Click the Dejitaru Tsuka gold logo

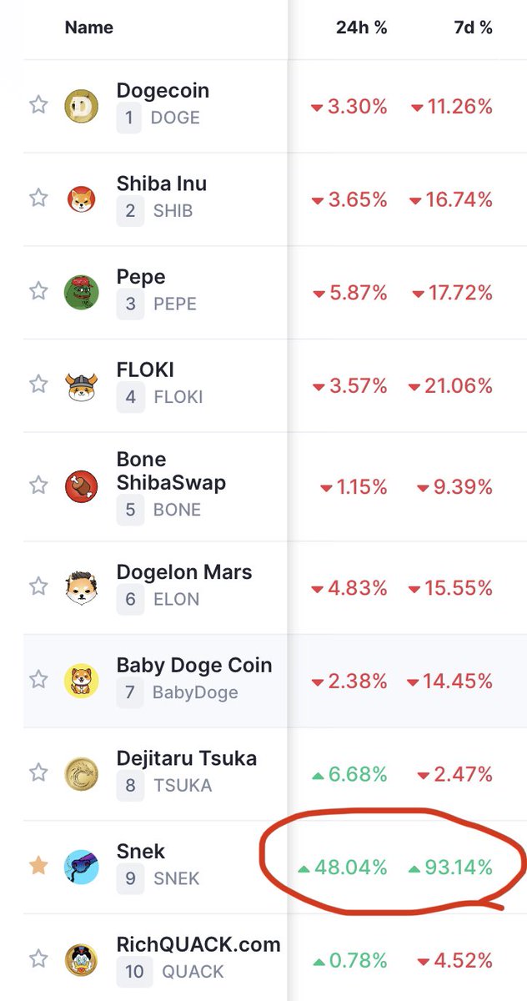pyautogui.click(x=82, y=774)
